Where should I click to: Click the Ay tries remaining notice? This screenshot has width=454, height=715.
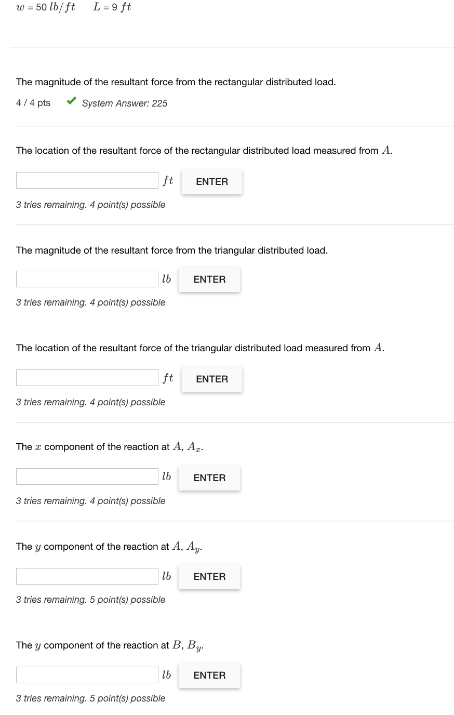(x=90, y=600)
